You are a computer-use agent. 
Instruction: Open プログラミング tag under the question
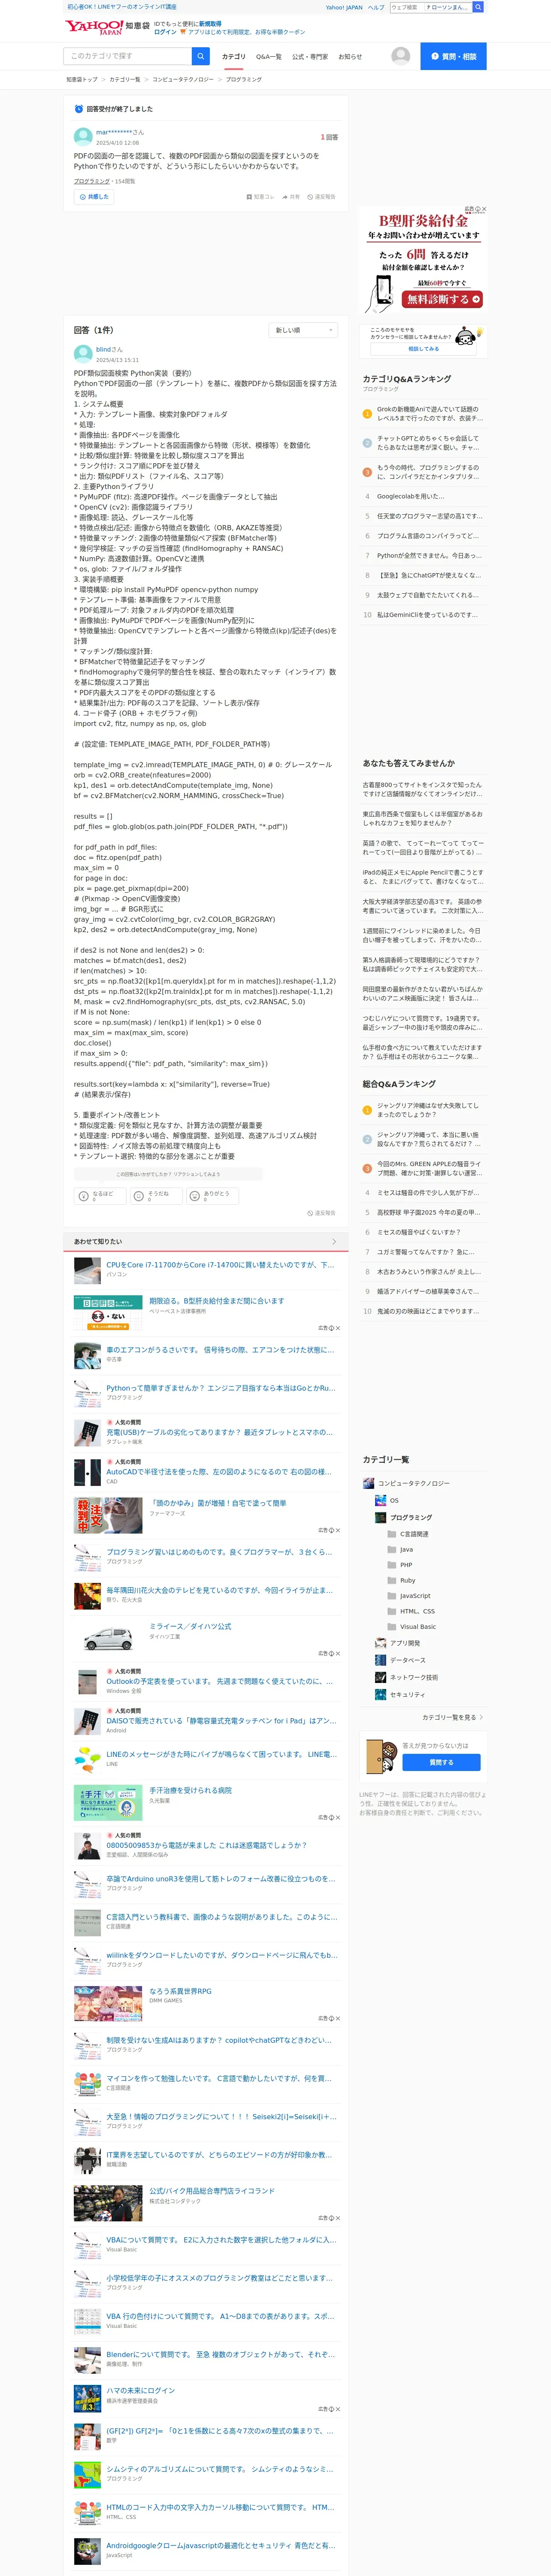pos(91,181)
